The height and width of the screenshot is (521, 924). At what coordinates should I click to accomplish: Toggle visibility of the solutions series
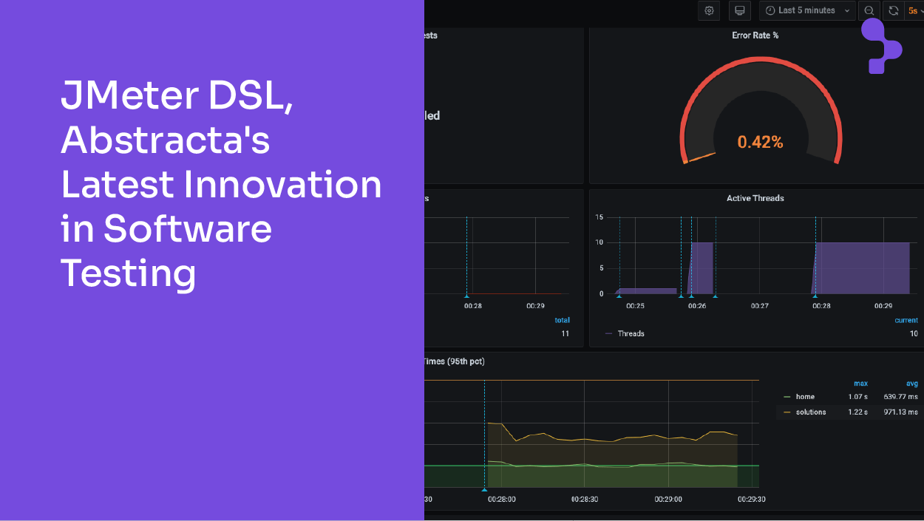pos(812,412)
